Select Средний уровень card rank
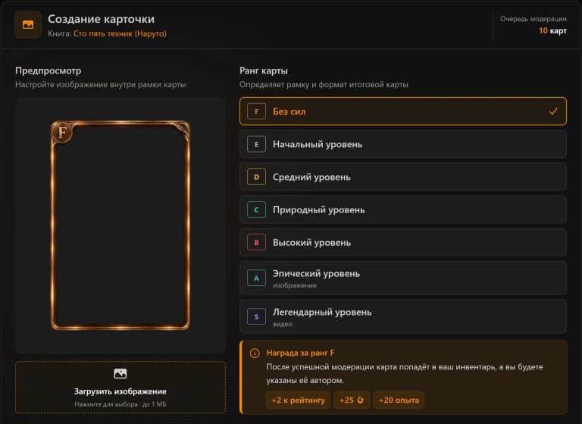 coord(403,177)
